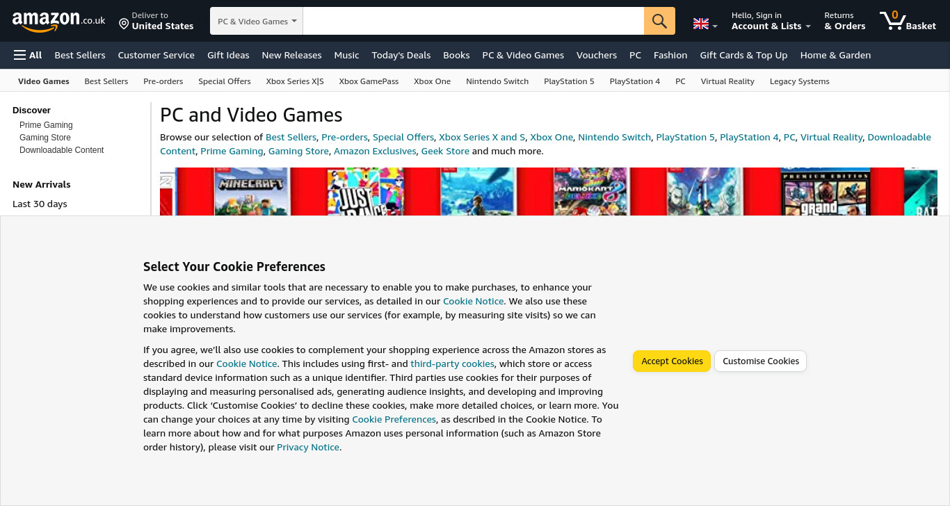Image resolution: width=950 pixels, height=506 pixels.
Task: Open the PC item in the dark navigation bar
Action: click(635, 55)
